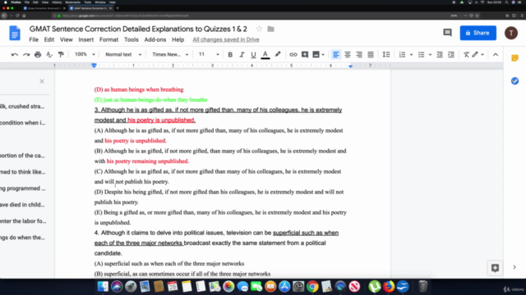This screenshot has height=295, width=526.
Task: Expand numbered list style dropdown arrow
Action: click(411, 55)
